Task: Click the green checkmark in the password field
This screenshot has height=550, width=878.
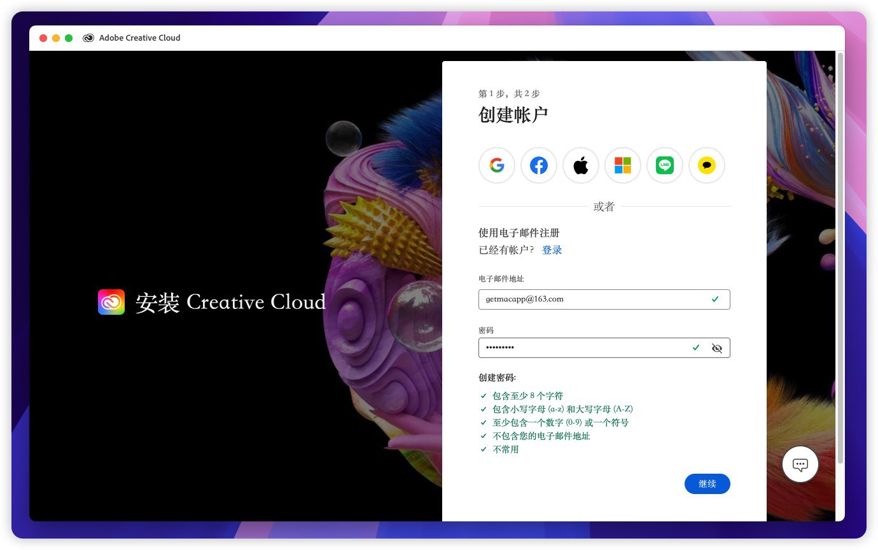Action: [x=696, y=348]
